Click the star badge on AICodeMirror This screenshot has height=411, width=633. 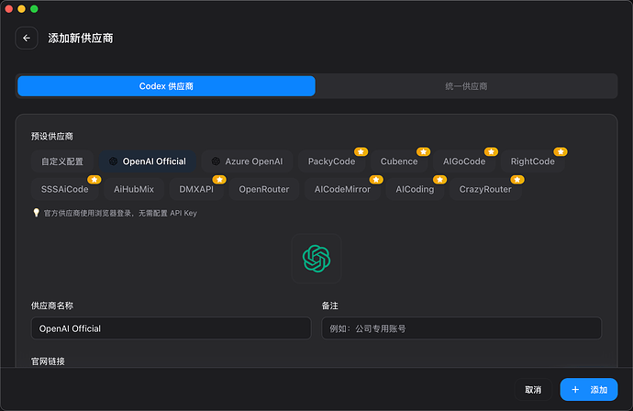(x=376, y=180)
